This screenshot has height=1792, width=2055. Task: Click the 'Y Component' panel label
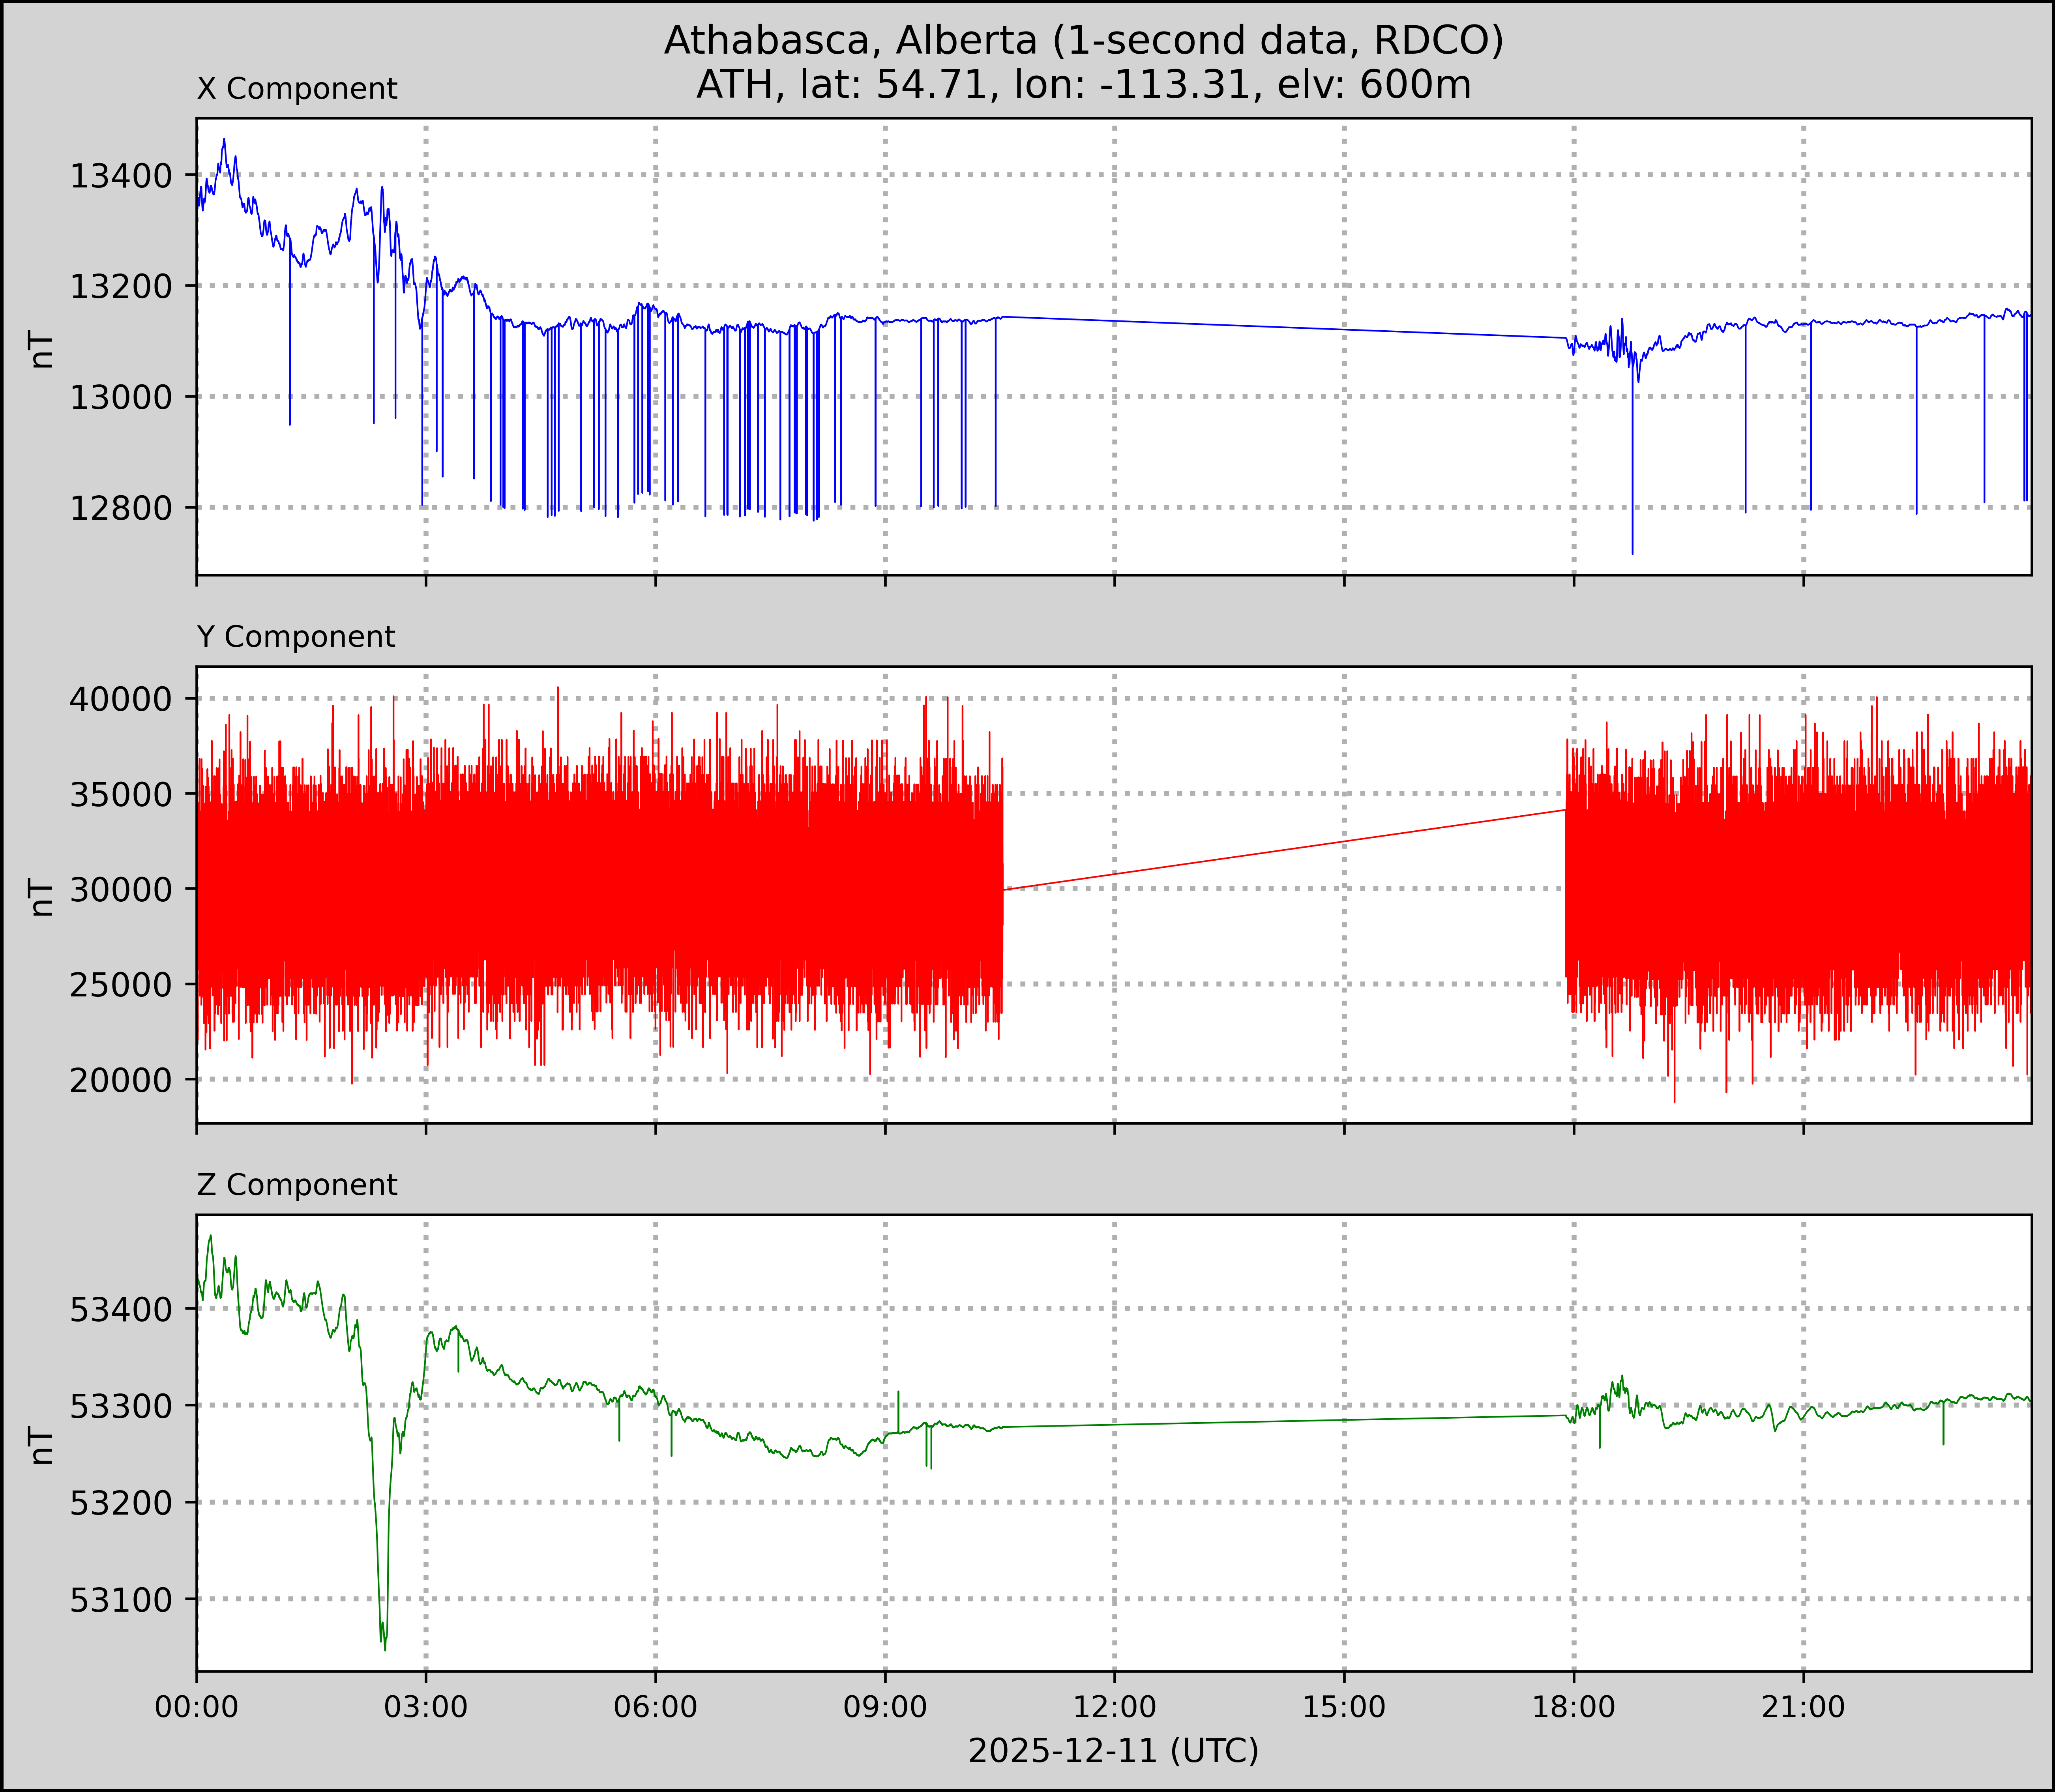(x=296, y=637)
